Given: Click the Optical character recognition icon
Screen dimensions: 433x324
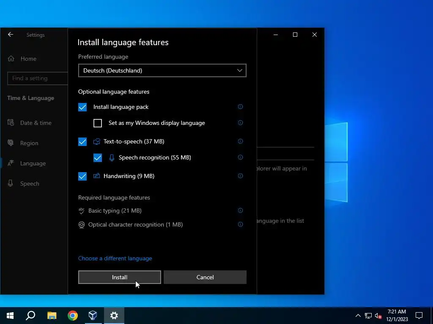Looking at the screenshot, I should coord(82,225).
